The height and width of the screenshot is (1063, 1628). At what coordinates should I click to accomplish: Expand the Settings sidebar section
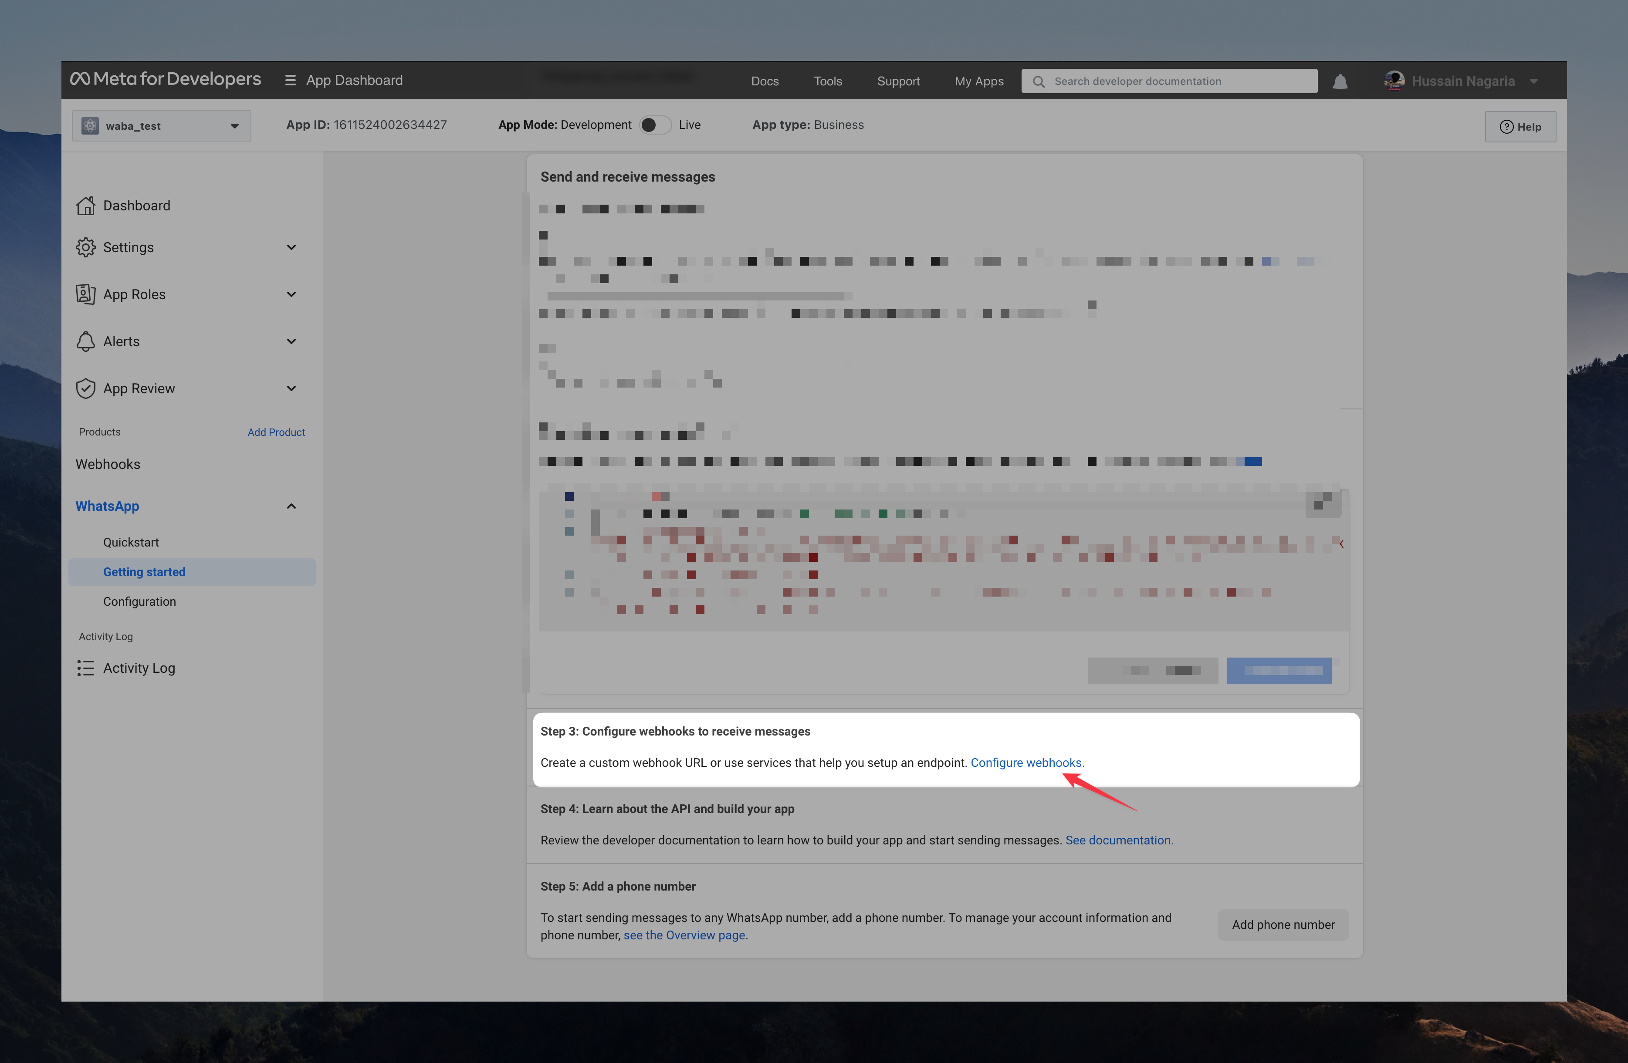pyautogui.click(x=291, y=247)
